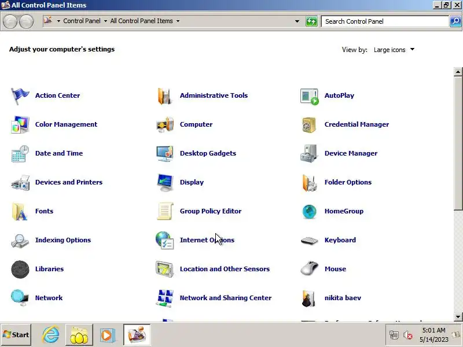Open the Action Center flag icon
Image resolution: width=463 pixels, height=347 pixels.
pos(20,96)
